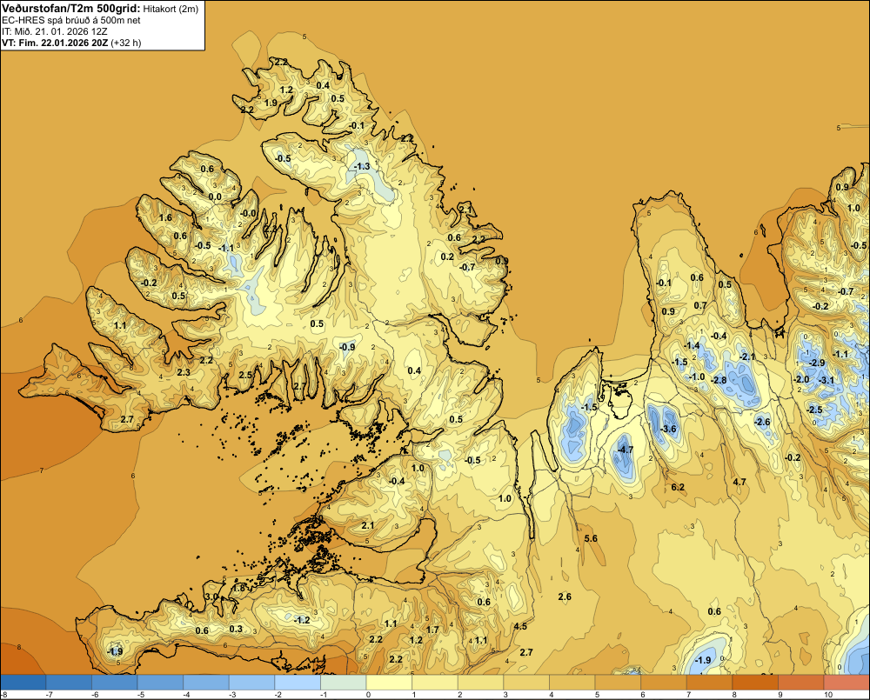Click the 1.7 temperature value
The width and height of the screenshot is (870, 700).
432,629
